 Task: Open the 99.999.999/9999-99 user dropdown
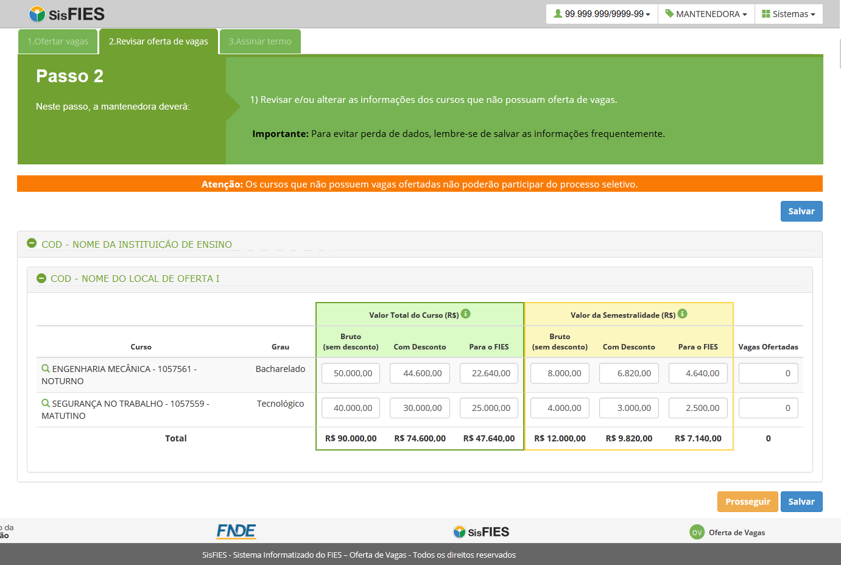(602, 14)
